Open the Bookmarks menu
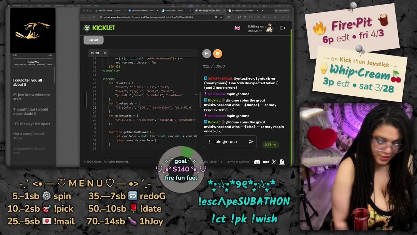 click(x=59, y=6)
